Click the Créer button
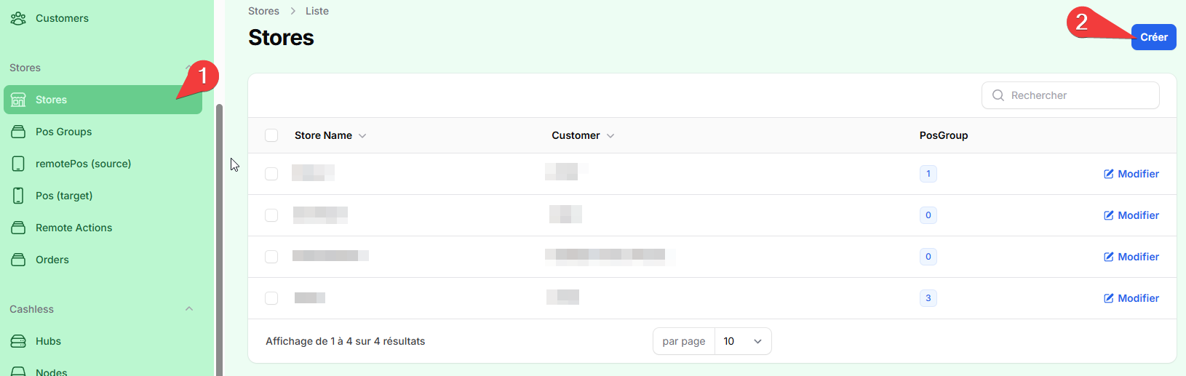The image size is (1186, 376). click(1153, 37)
